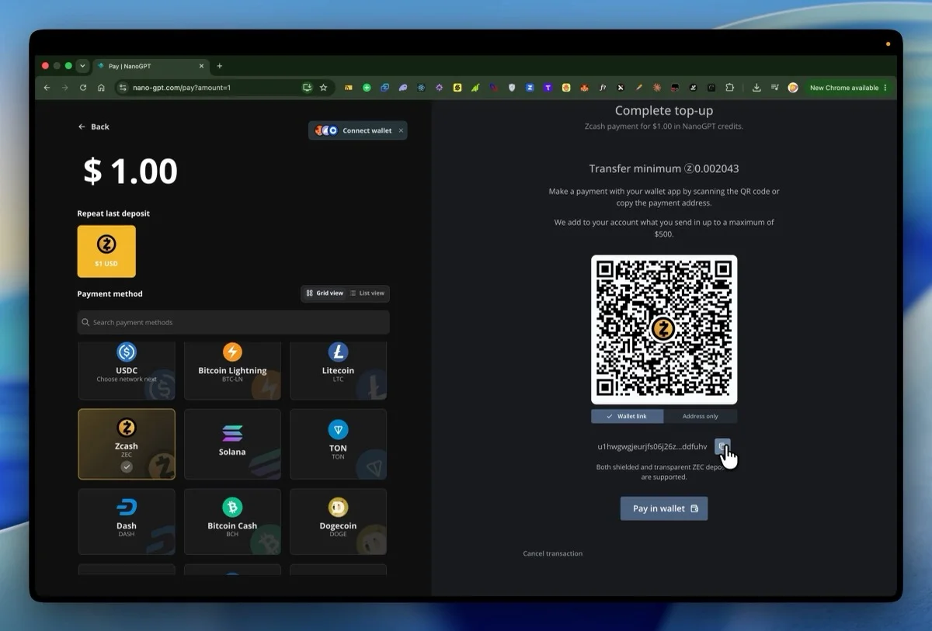Open the Chrome three-dot menu
Viewport: 932px width, 631px height.
(885, 88)
